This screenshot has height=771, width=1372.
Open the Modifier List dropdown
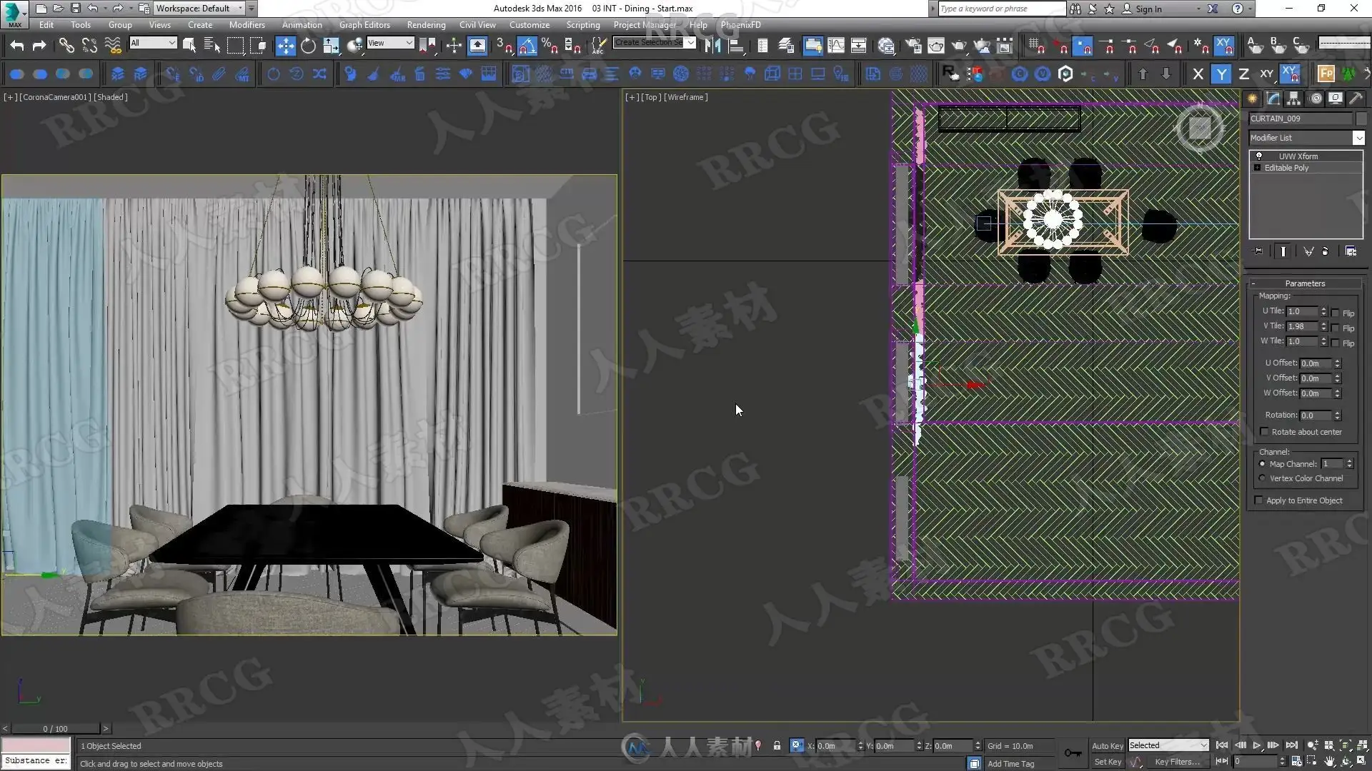(1358, 138)
